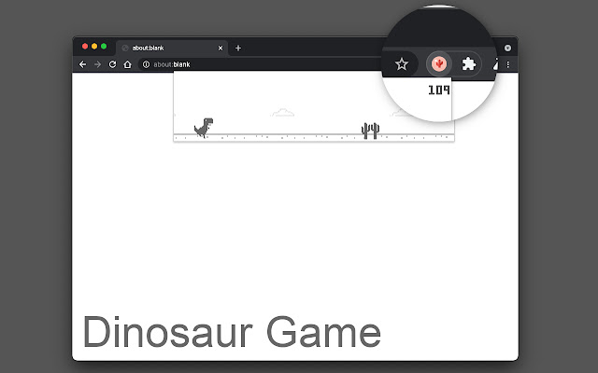The width and height of the screenshot is (598, 373).
Task: Click the round icon at tab bar end
Action: point(507,48)
